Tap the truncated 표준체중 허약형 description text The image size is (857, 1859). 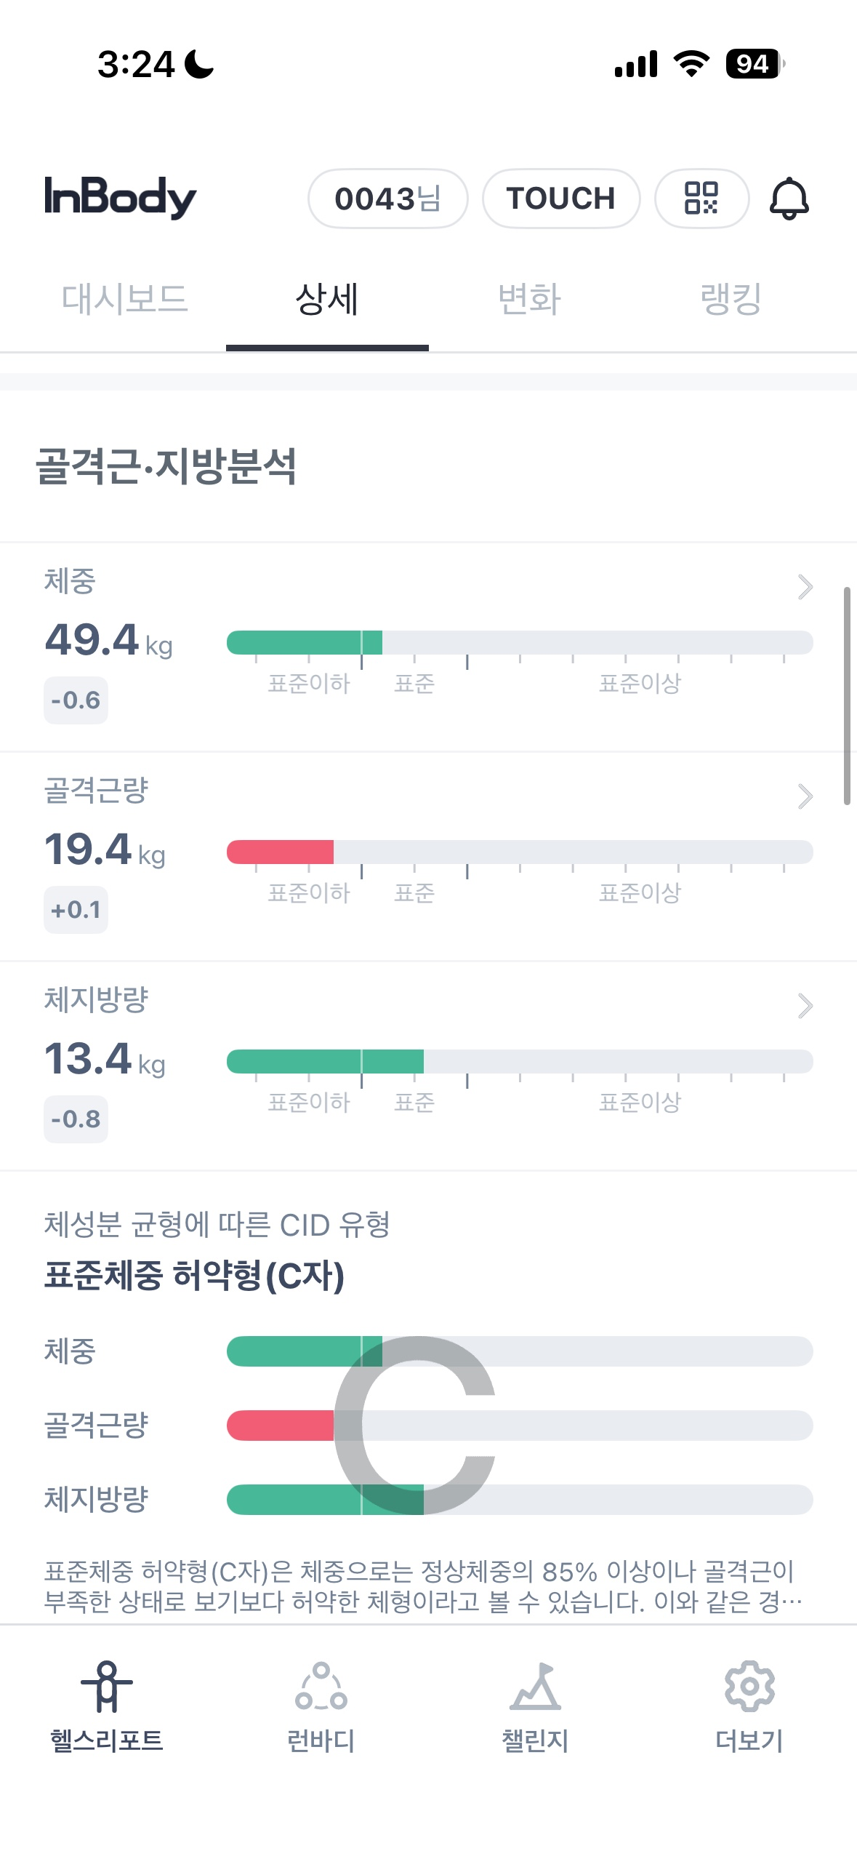[x=422, y=1586]
